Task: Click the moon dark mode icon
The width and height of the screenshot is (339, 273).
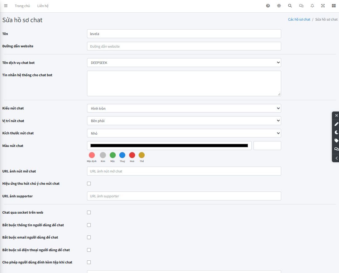Action: [x=337, y=132]
